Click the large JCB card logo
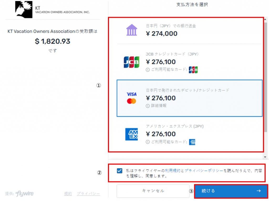This screenshot has width=269, height=201. [x=131, y=62]
